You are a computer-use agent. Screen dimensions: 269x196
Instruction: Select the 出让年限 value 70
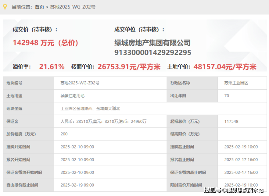coord(226,96)
